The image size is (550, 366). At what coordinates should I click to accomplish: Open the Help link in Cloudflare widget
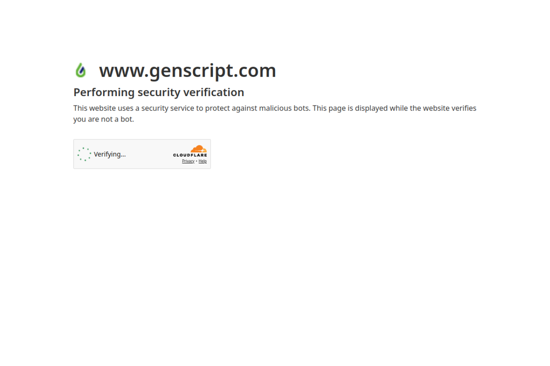coord(202,161)
